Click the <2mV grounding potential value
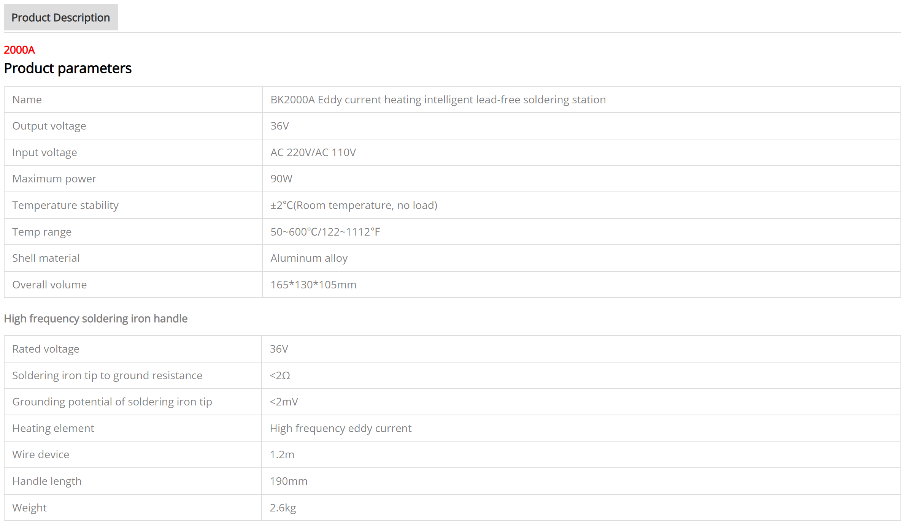The image size is (905, 524). (284, 402)
